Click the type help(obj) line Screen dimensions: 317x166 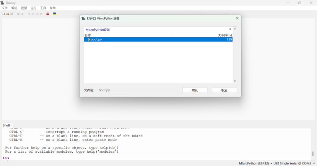pos(62,148)
